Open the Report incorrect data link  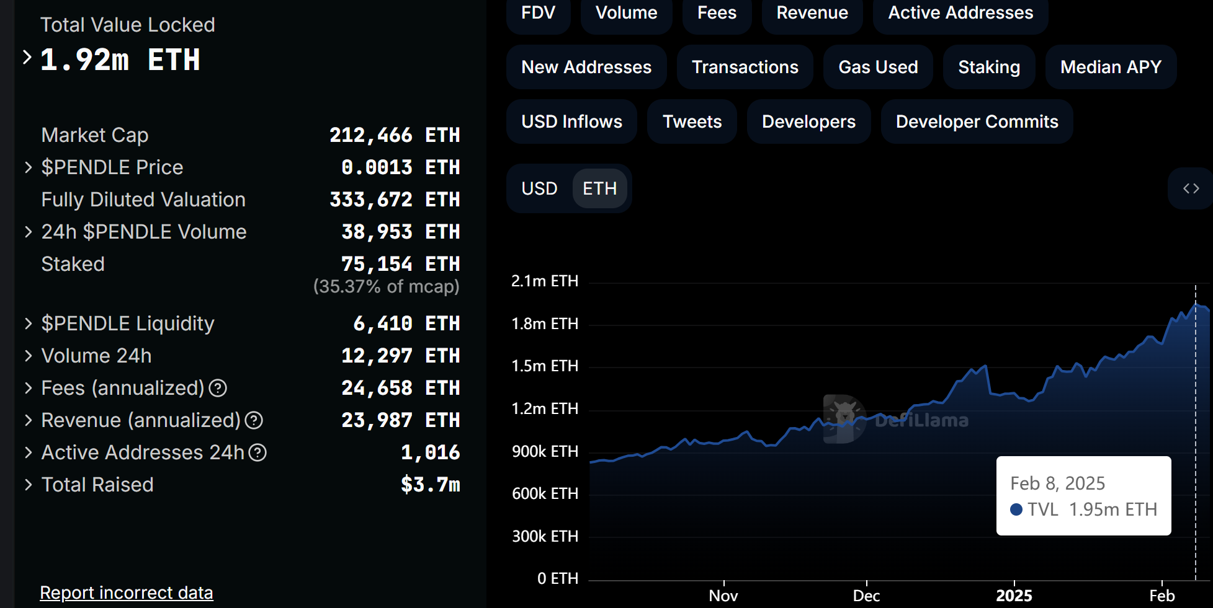tap(127, 593)
